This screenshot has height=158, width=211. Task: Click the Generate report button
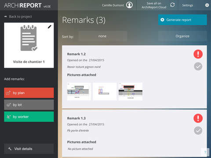(x=182, y=20)
